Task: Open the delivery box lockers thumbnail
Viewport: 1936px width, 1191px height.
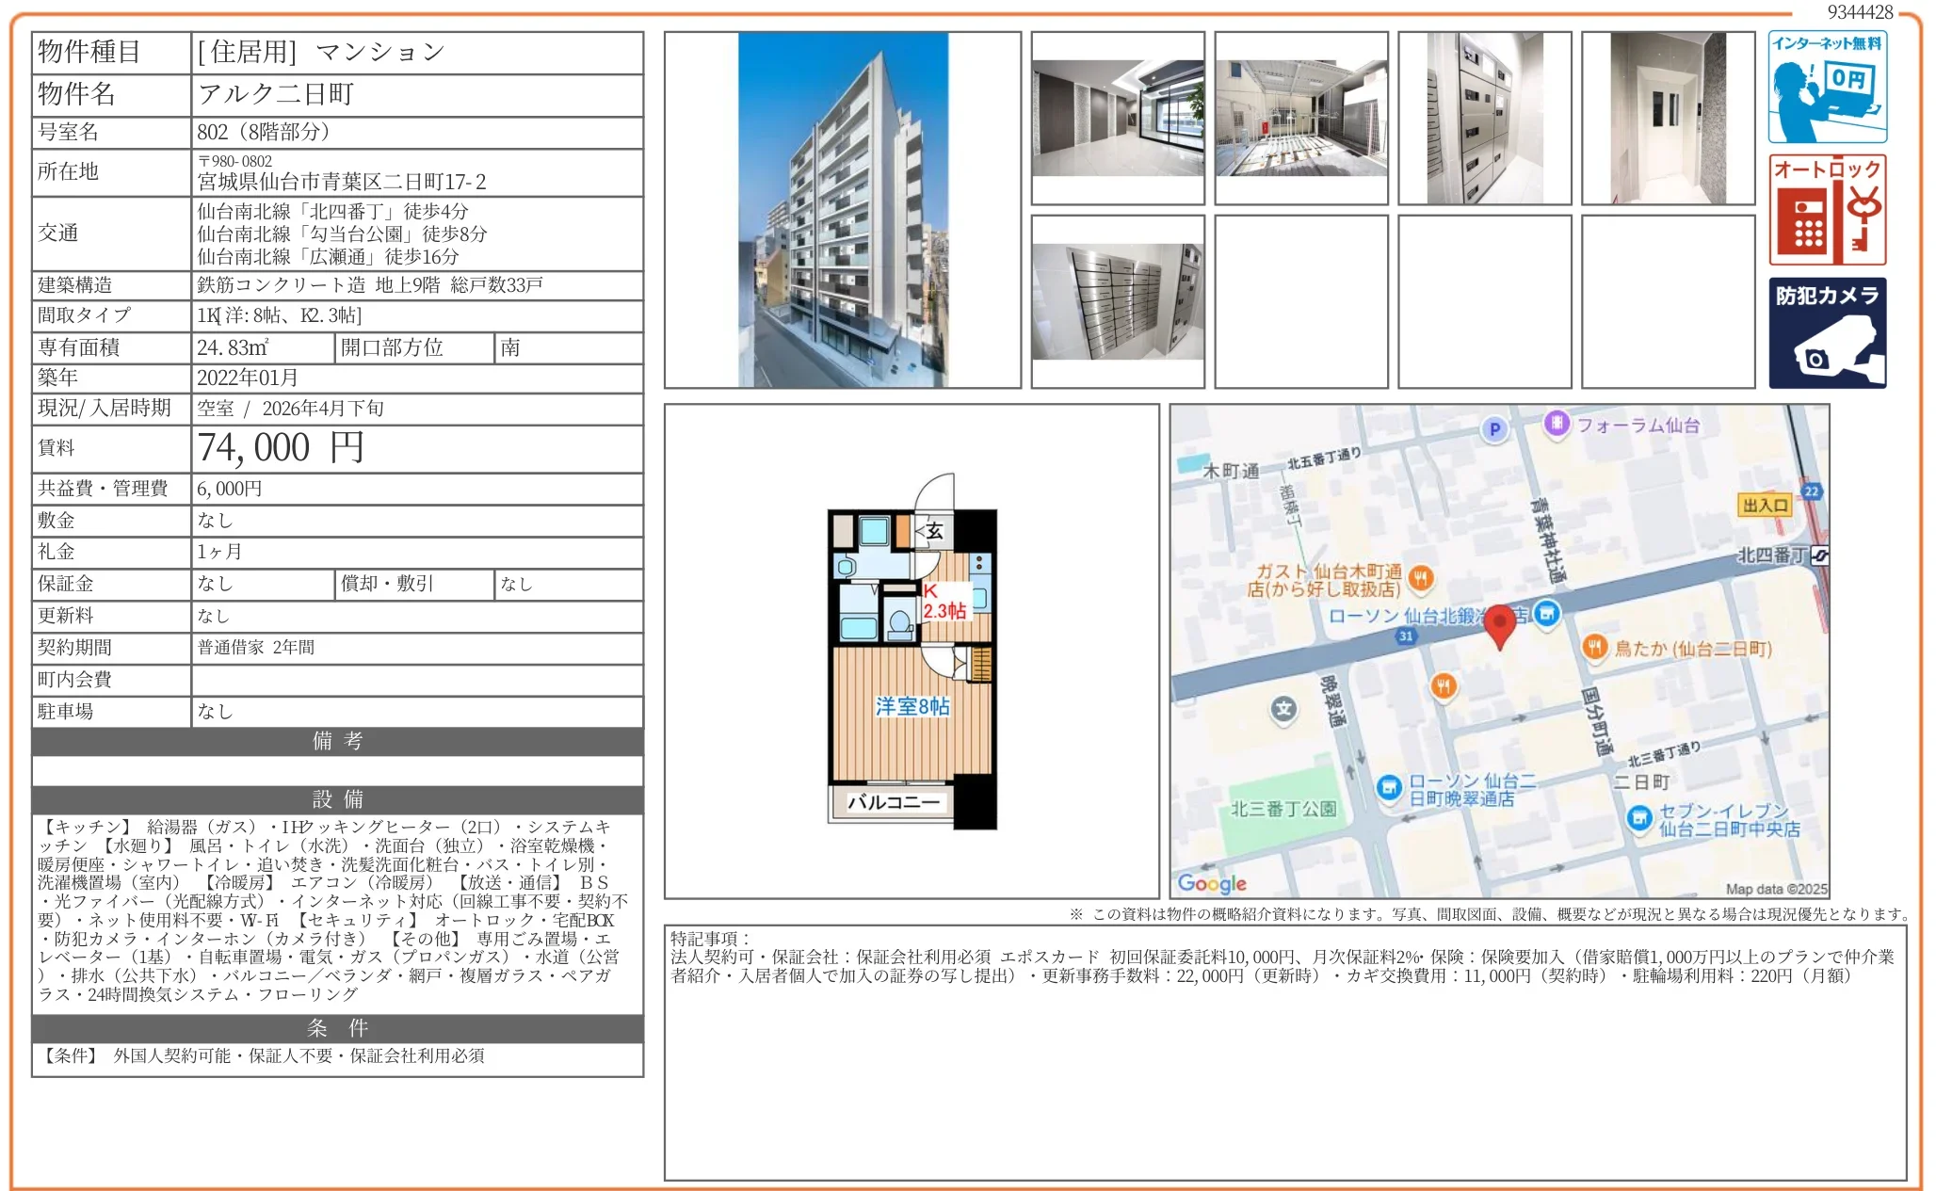Action: click(x=1484, y=118)
